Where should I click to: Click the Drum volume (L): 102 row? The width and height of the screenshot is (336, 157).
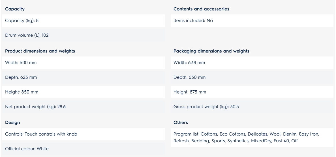84,35
